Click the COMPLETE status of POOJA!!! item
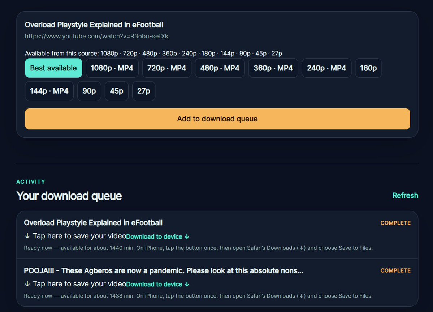 pyautogui.click(x=395, y=270)
